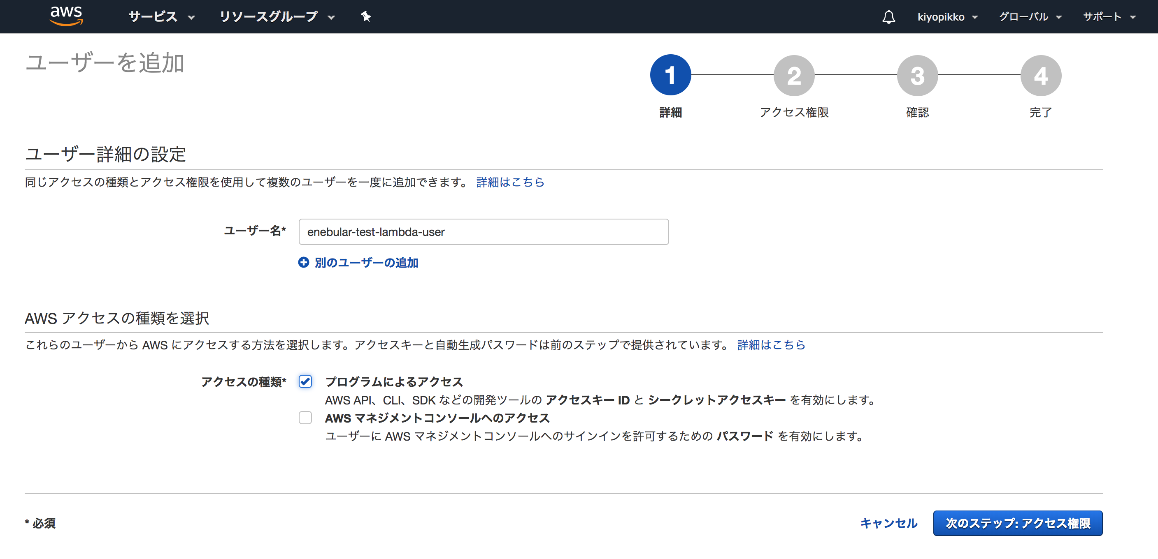Click the step 2 アクセス権限 circle
This screenshot has height=559, width=1158.
pos(793,75)
